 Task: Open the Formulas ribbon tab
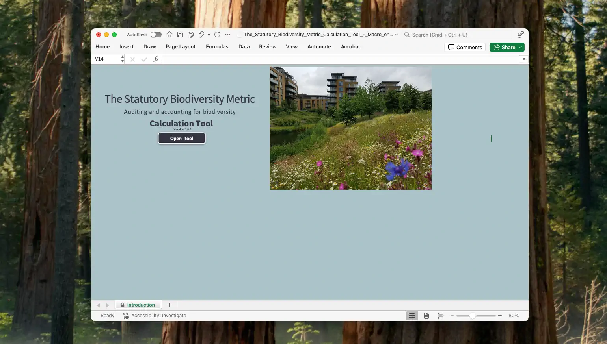[x=217, y=46]
